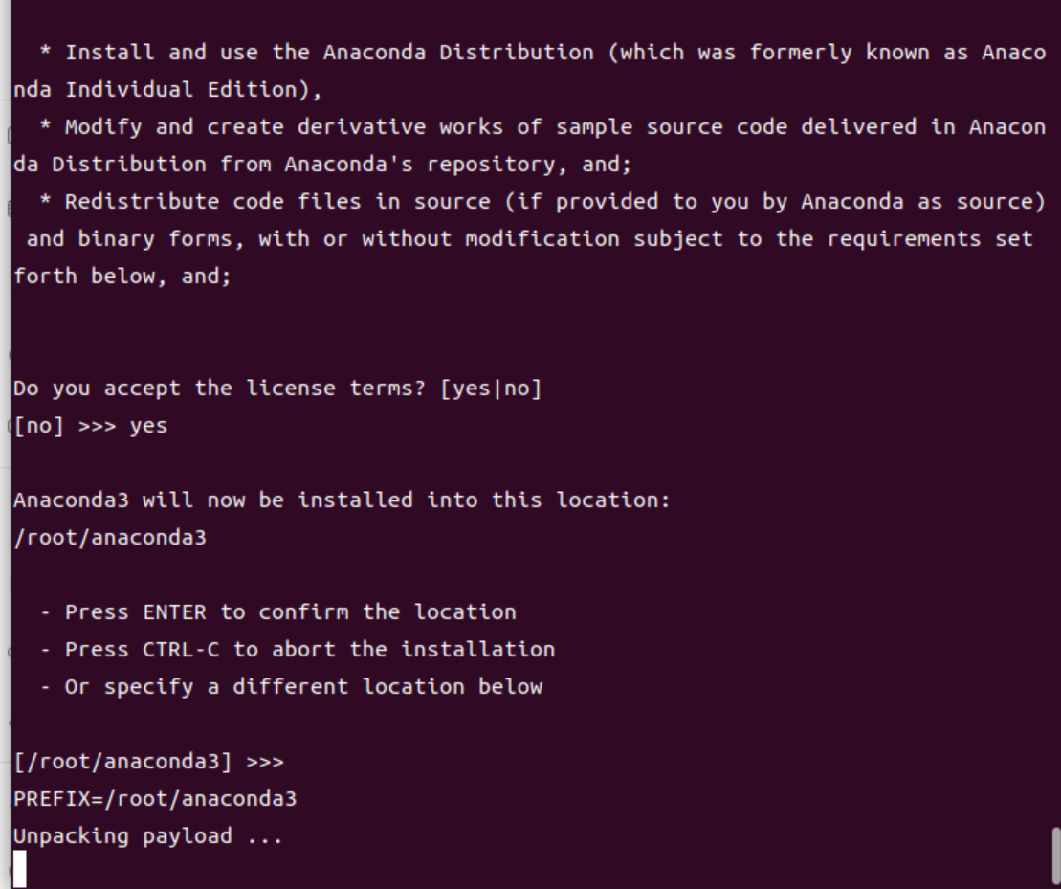Screen dimensions: 1061x889
Task: Click the 'Install and use the Anaconda Distribution' bullet
Action: coord(542,53)
